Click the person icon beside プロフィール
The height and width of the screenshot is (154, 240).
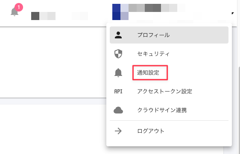pyautogui.click(x=118, y=35)
